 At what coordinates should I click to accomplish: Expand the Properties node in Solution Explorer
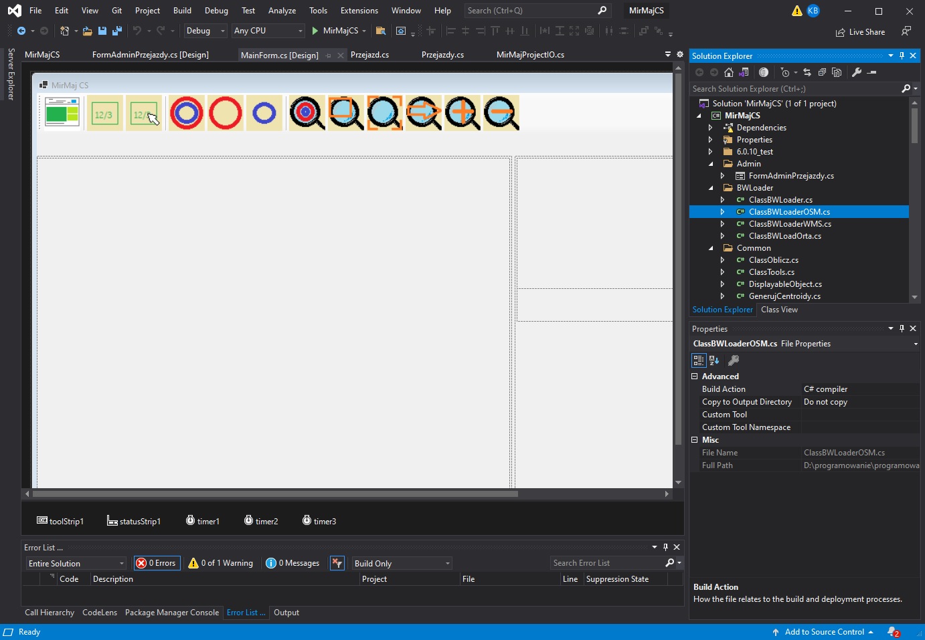(x=710, y=140)
